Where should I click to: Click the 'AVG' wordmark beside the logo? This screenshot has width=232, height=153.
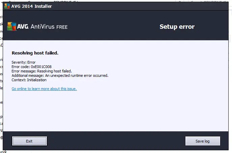click(x=23, y=26)
